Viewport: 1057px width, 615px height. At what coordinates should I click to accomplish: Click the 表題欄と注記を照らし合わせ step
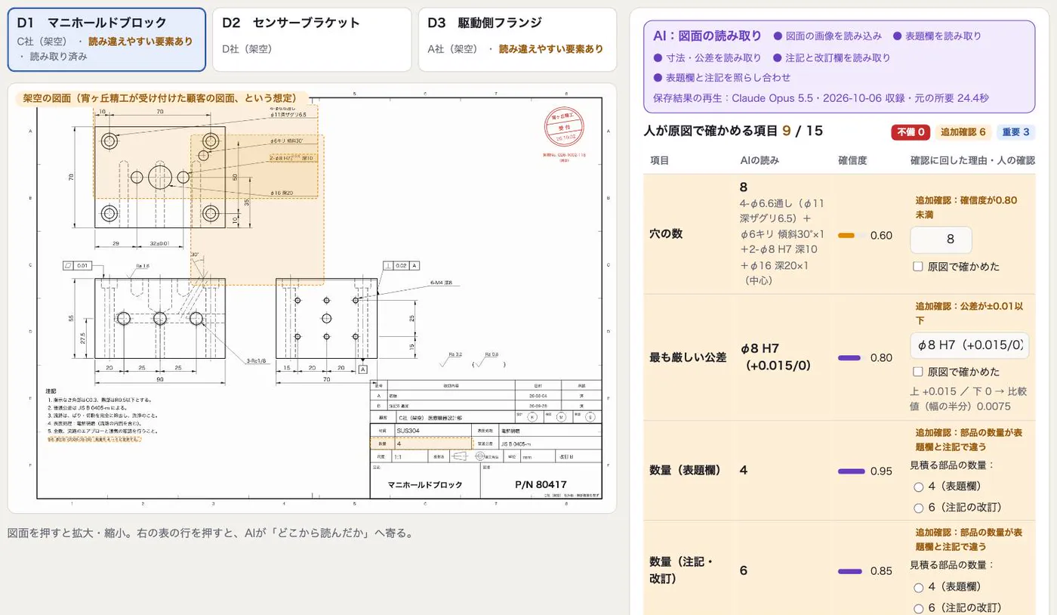point(723,78)
